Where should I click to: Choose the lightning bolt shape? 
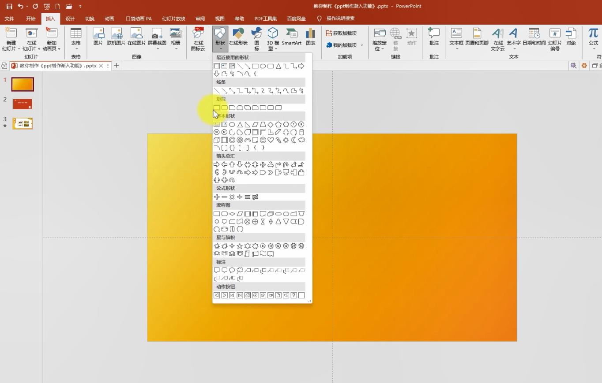tap(278, 140)
